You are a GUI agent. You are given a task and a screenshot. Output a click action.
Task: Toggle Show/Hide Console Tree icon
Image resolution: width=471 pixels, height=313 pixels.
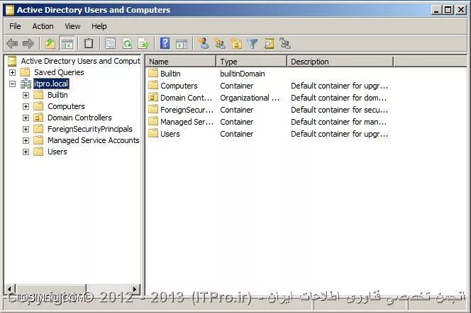point(67,44)
